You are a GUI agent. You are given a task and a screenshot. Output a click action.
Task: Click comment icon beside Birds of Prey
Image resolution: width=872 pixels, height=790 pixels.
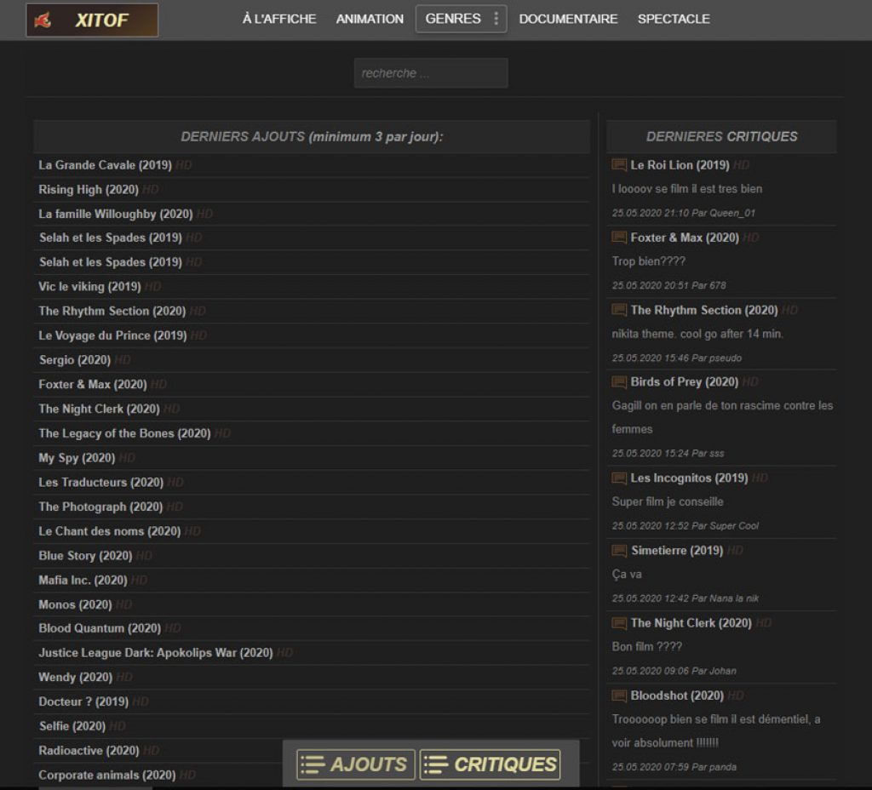(x=619, y=382)
